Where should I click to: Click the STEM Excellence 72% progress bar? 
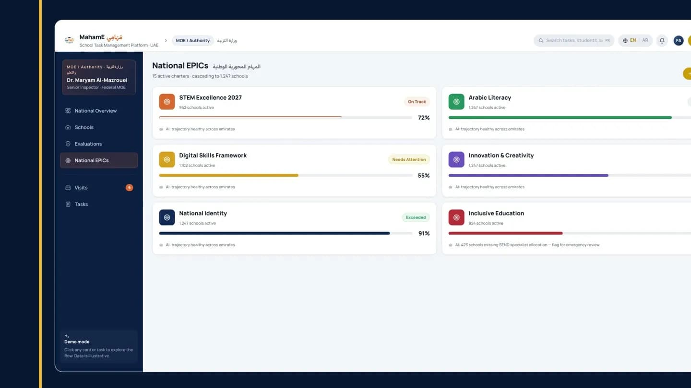[286, 117]
